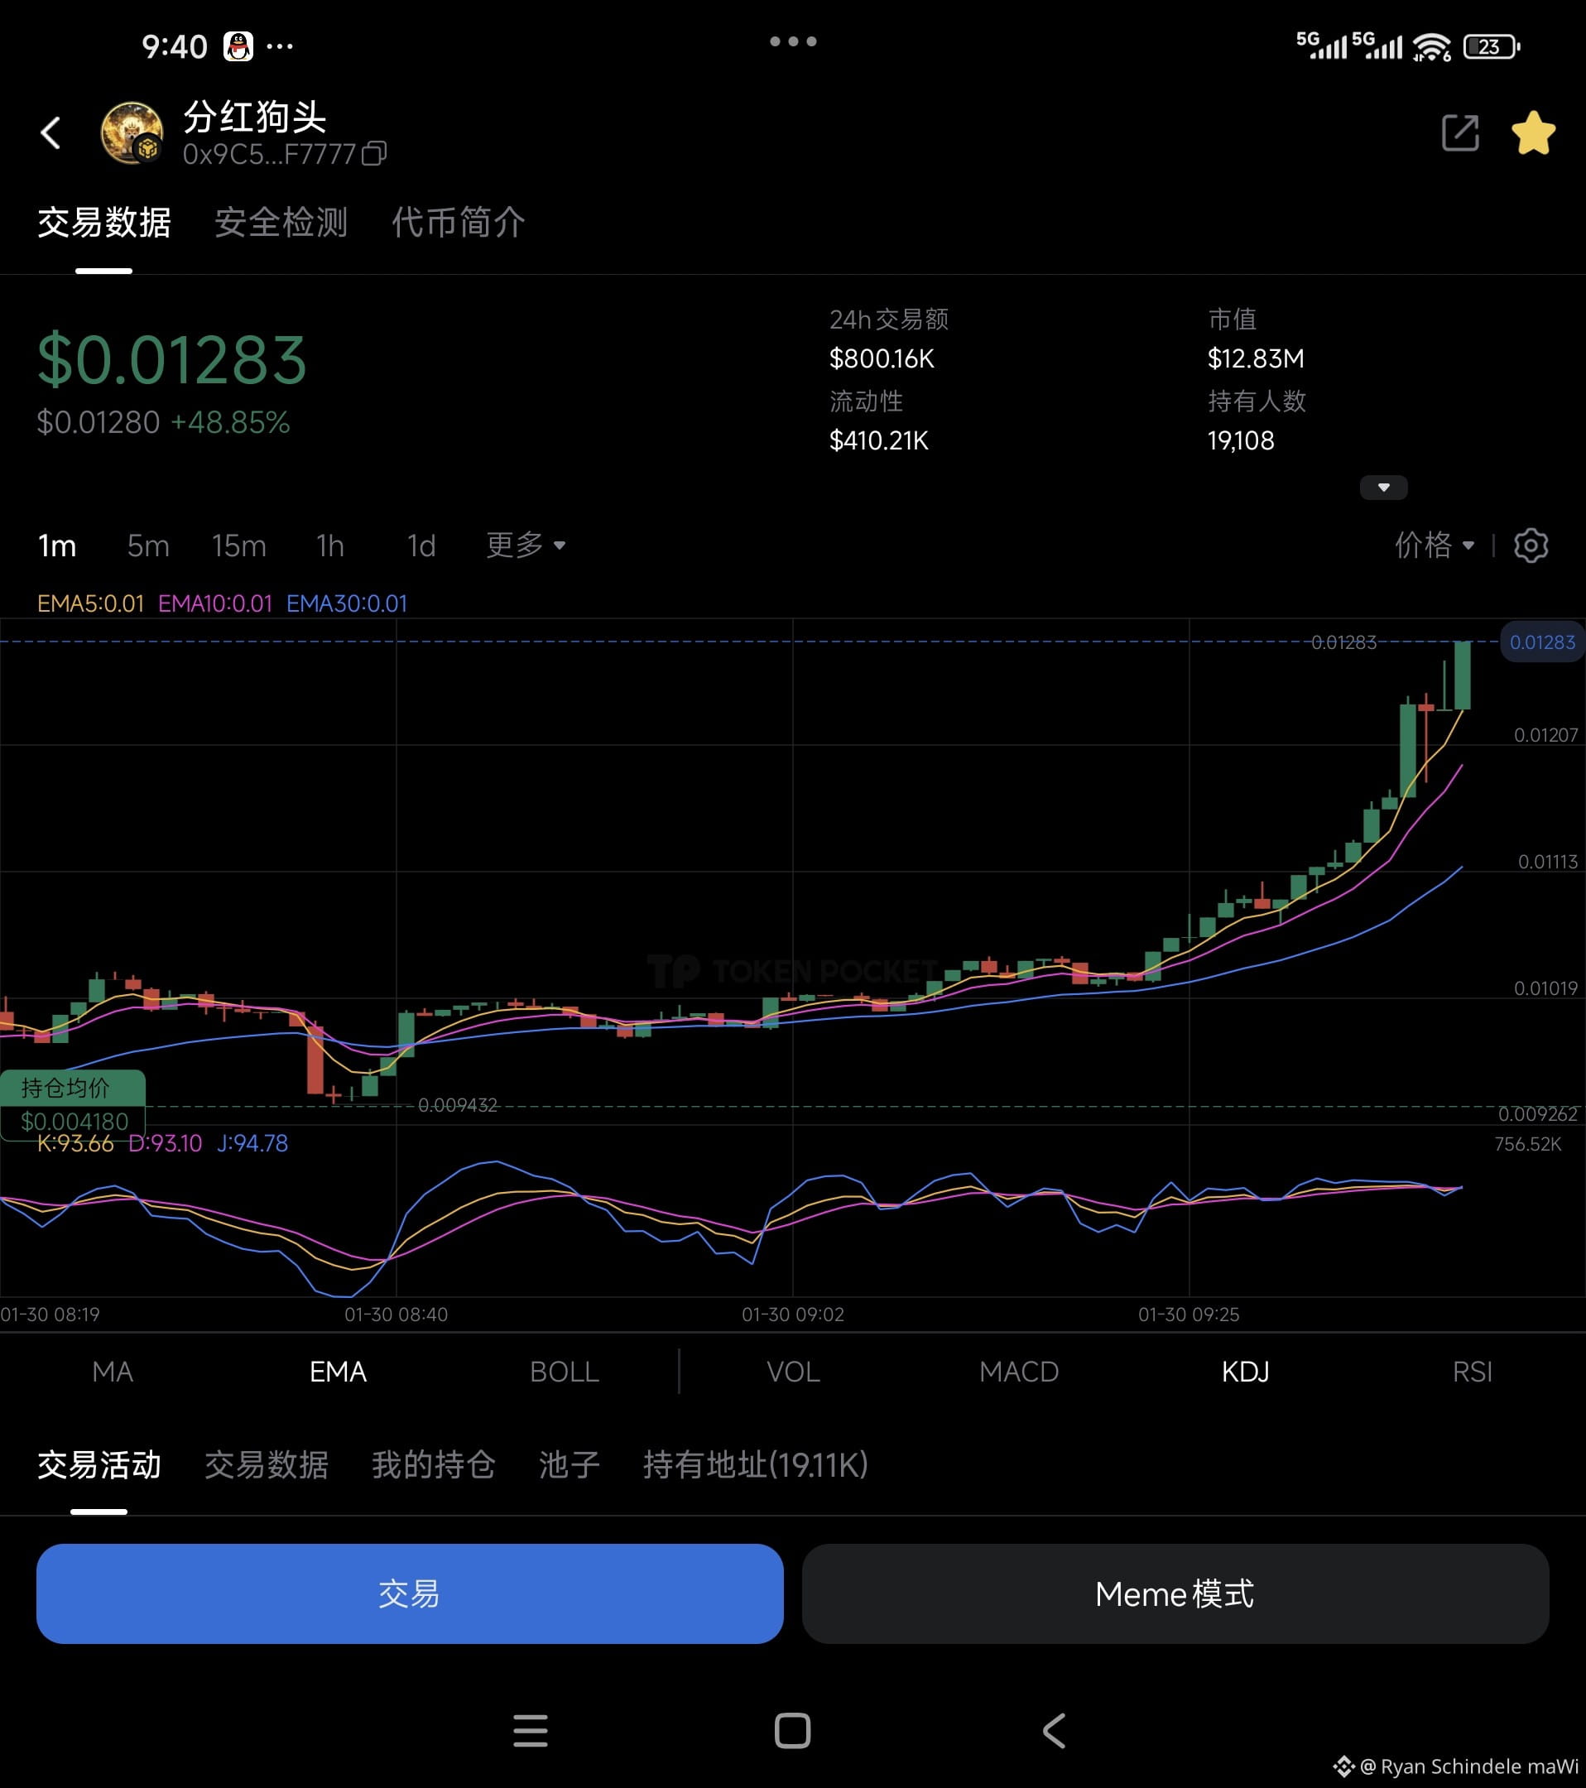Tap the 分红狗头 token name
Screen dimensions: 1586x1788
tap(255, 117)
